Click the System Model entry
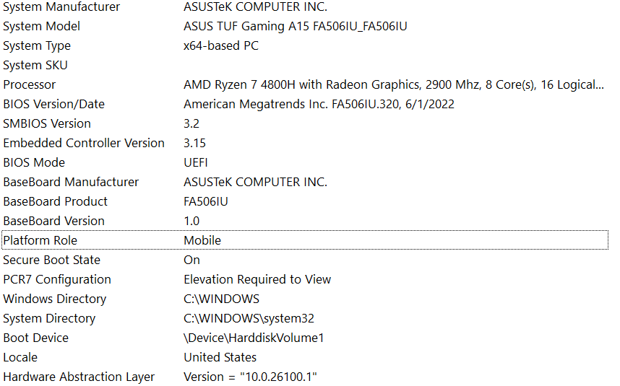This screenshot has height=386, width=620. click(42, 27)
